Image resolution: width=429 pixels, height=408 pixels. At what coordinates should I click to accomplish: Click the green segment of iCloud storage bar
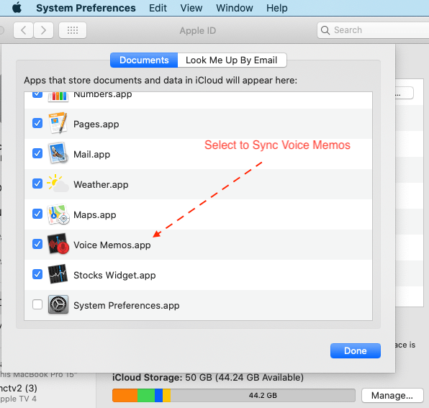coord(146,396)
